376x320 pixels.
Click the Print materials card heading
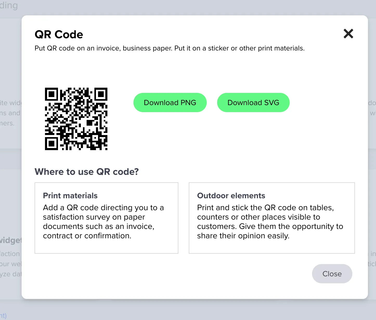tap(70, 195)
